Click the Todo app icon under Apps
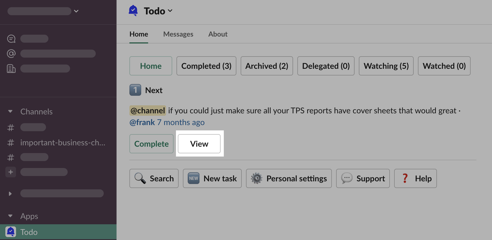Image resolution: width=492 pixels, height=240 pixels. (11, 232)
